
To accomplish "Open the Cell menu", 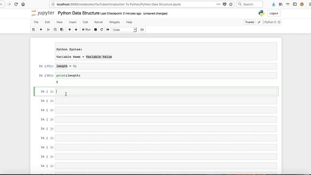I will 86,22.
